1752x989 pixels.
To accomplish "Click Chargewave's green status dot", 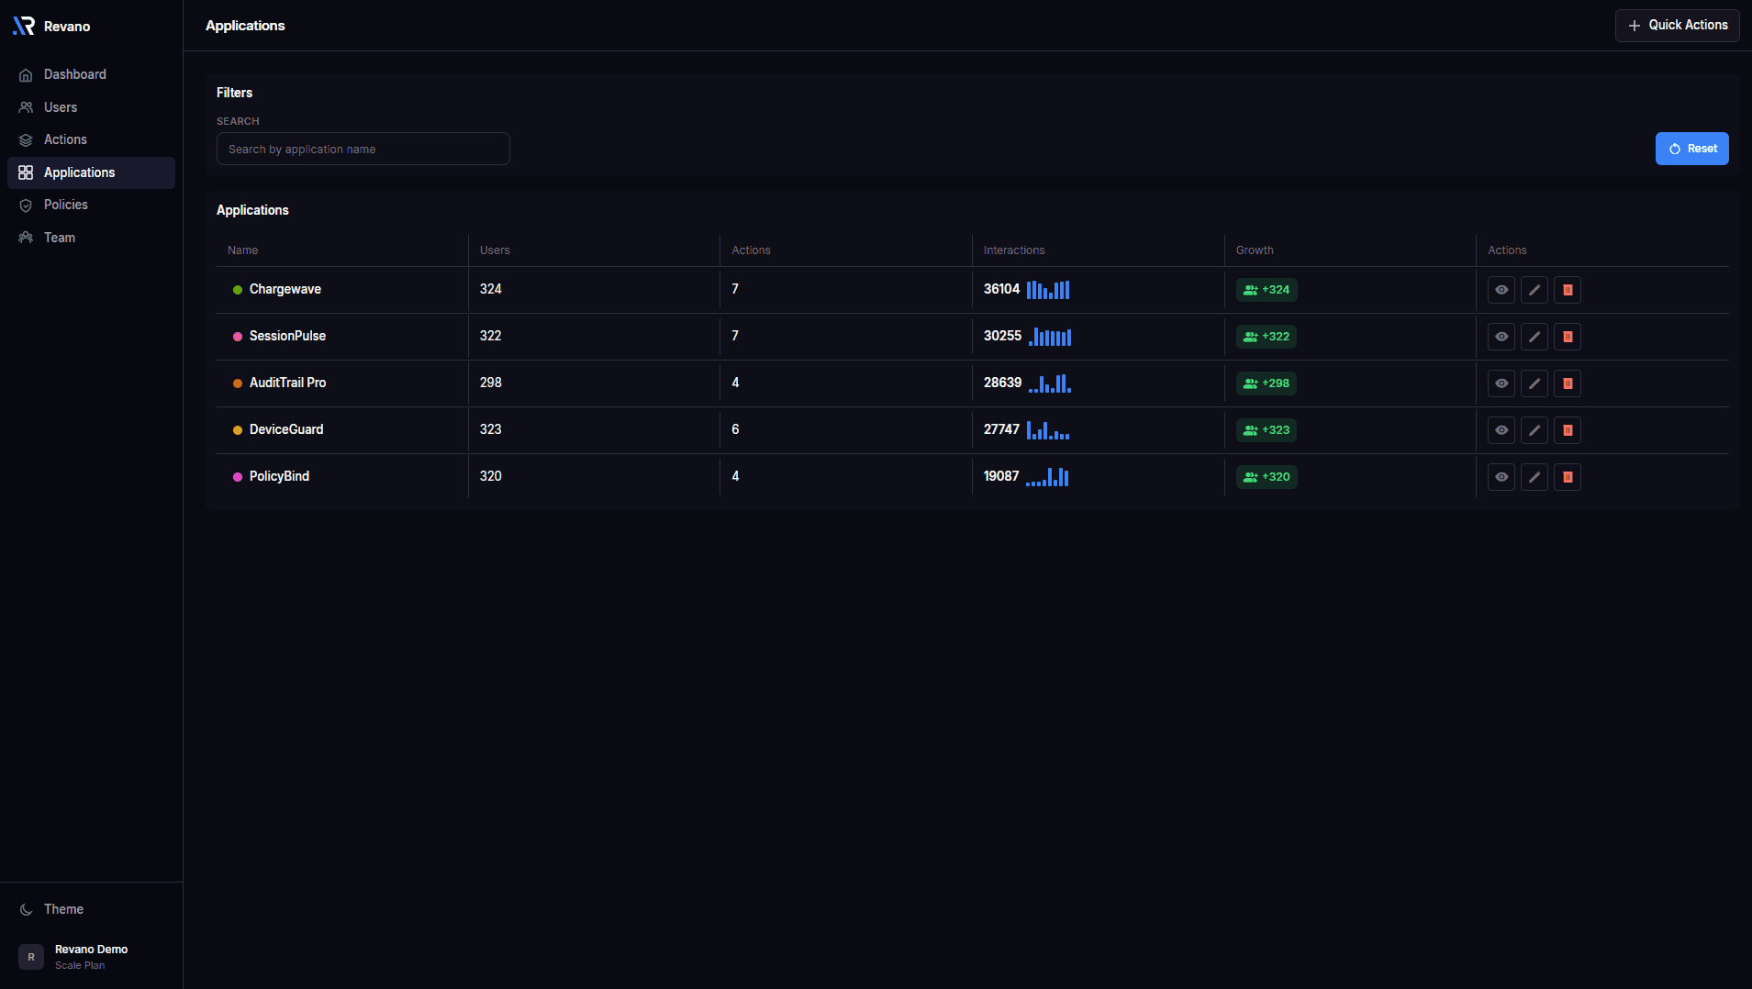I will click(238, 290).
